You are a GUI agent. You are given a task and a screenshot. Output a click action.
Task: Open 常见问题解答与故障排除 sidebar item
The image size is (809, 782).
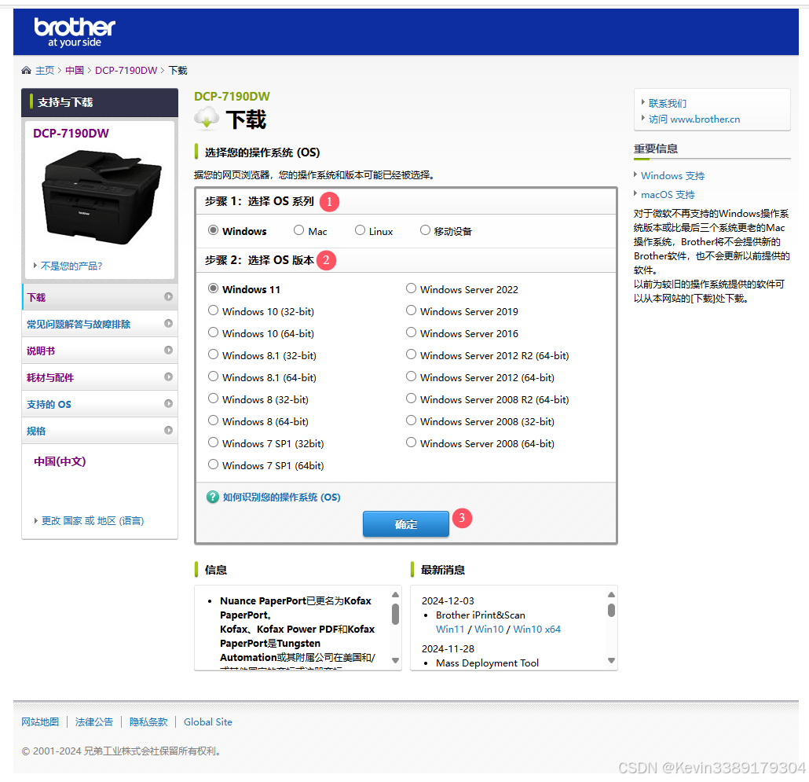click(x=100, y=324)
